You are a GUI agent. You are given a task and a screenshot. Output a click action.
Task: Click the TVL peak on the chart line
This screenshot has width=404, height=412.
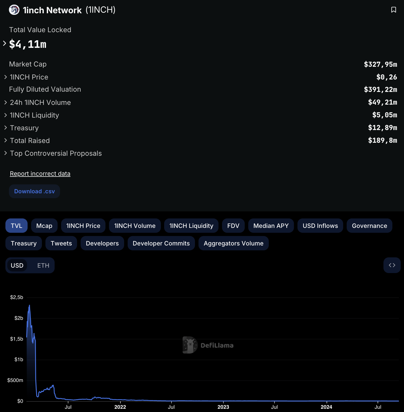[29, 305]
